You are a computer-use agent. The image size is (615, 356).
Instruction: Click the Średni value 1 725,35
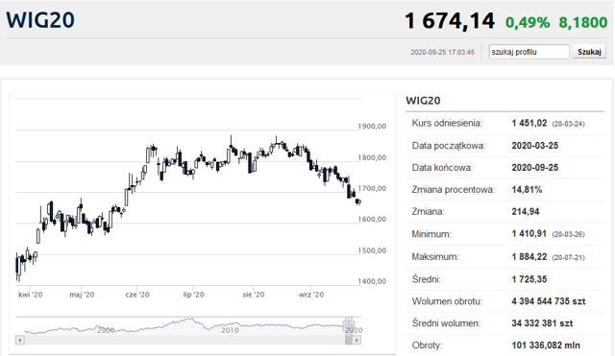point(529,279)
